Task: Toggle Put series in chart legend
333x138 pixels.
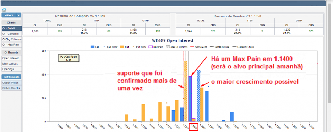Action: point(125,47)
